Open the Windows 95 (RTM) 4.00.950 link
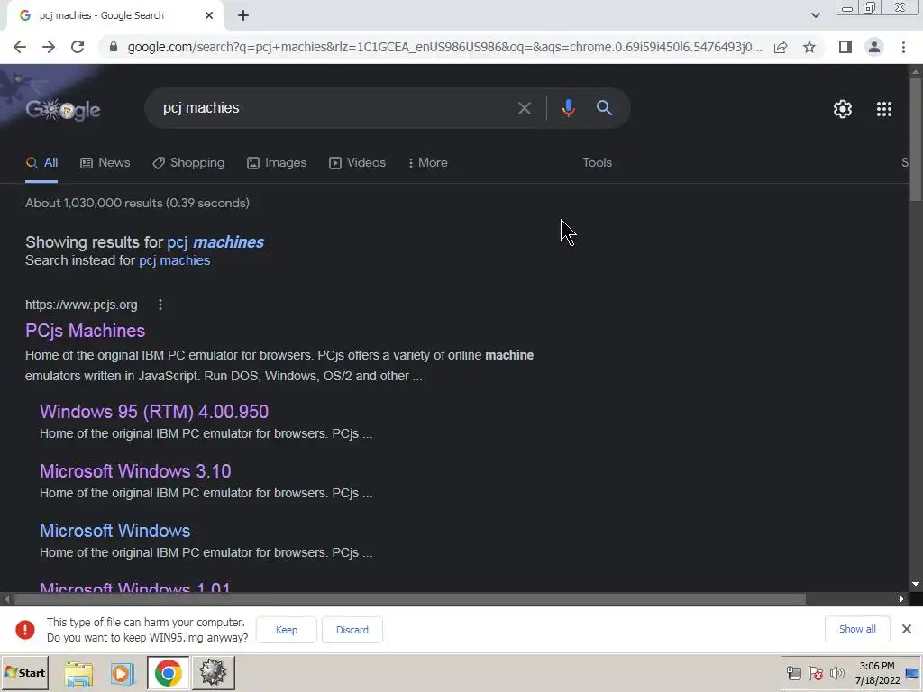The width and height of the screenshot is (923, 692). [154, 412]
